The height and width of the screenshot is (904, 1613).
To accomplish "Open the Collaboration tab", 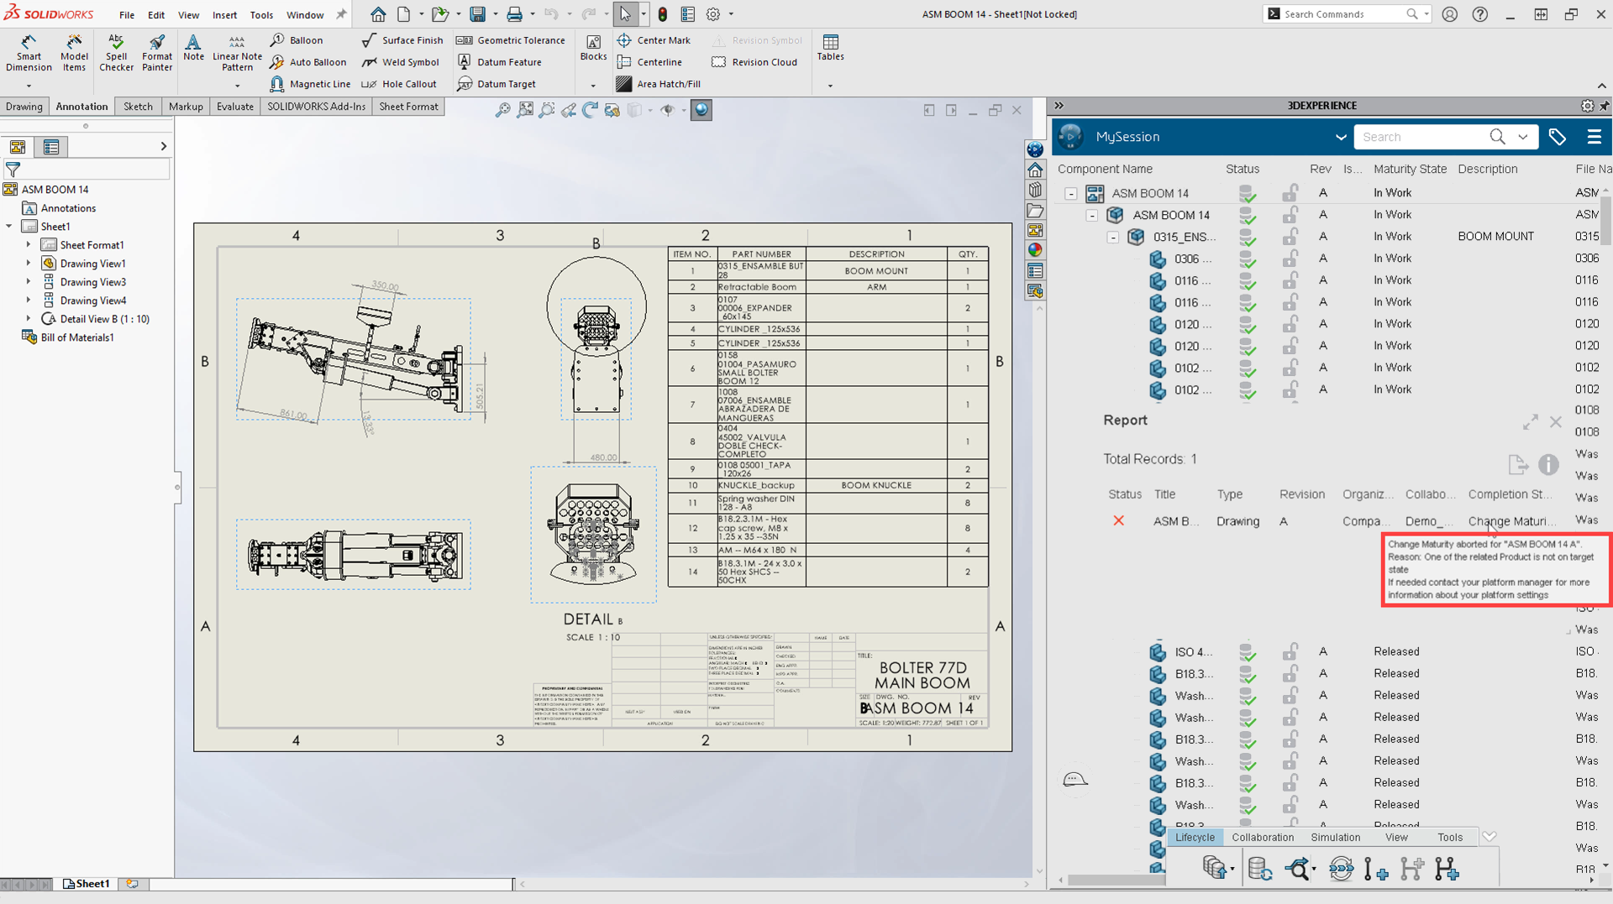I will [x=1262, y=837].
